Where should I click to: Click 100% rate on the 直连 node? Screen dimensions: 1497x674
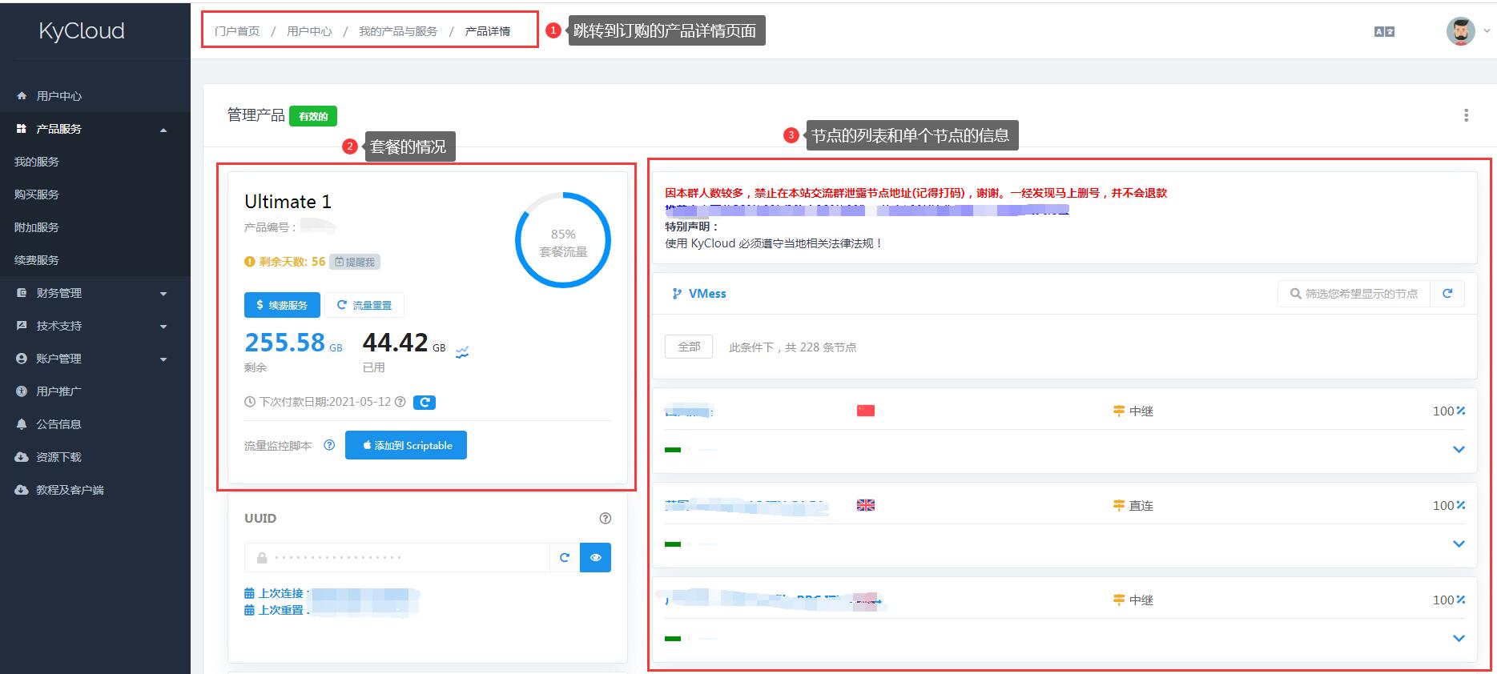(x=1449, y=505)
